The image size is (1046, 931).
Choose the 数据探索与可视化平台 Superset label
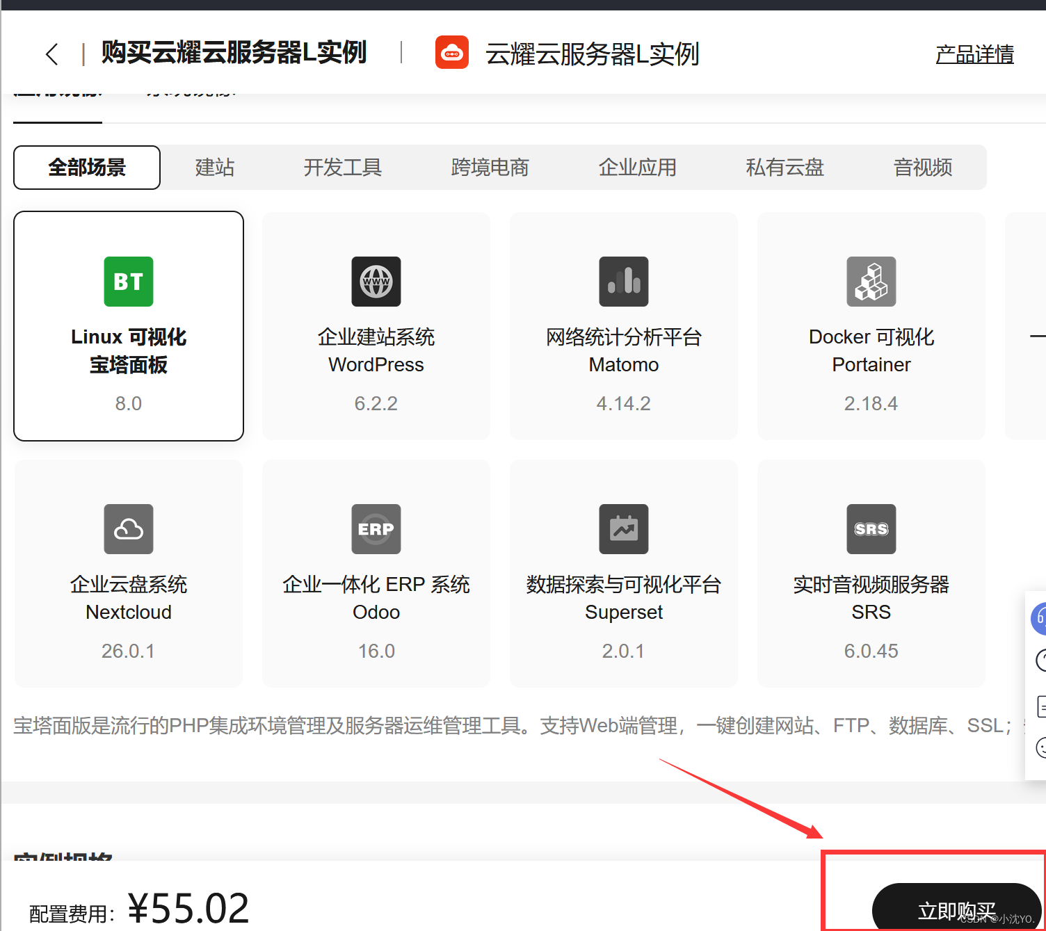(624, 598)
